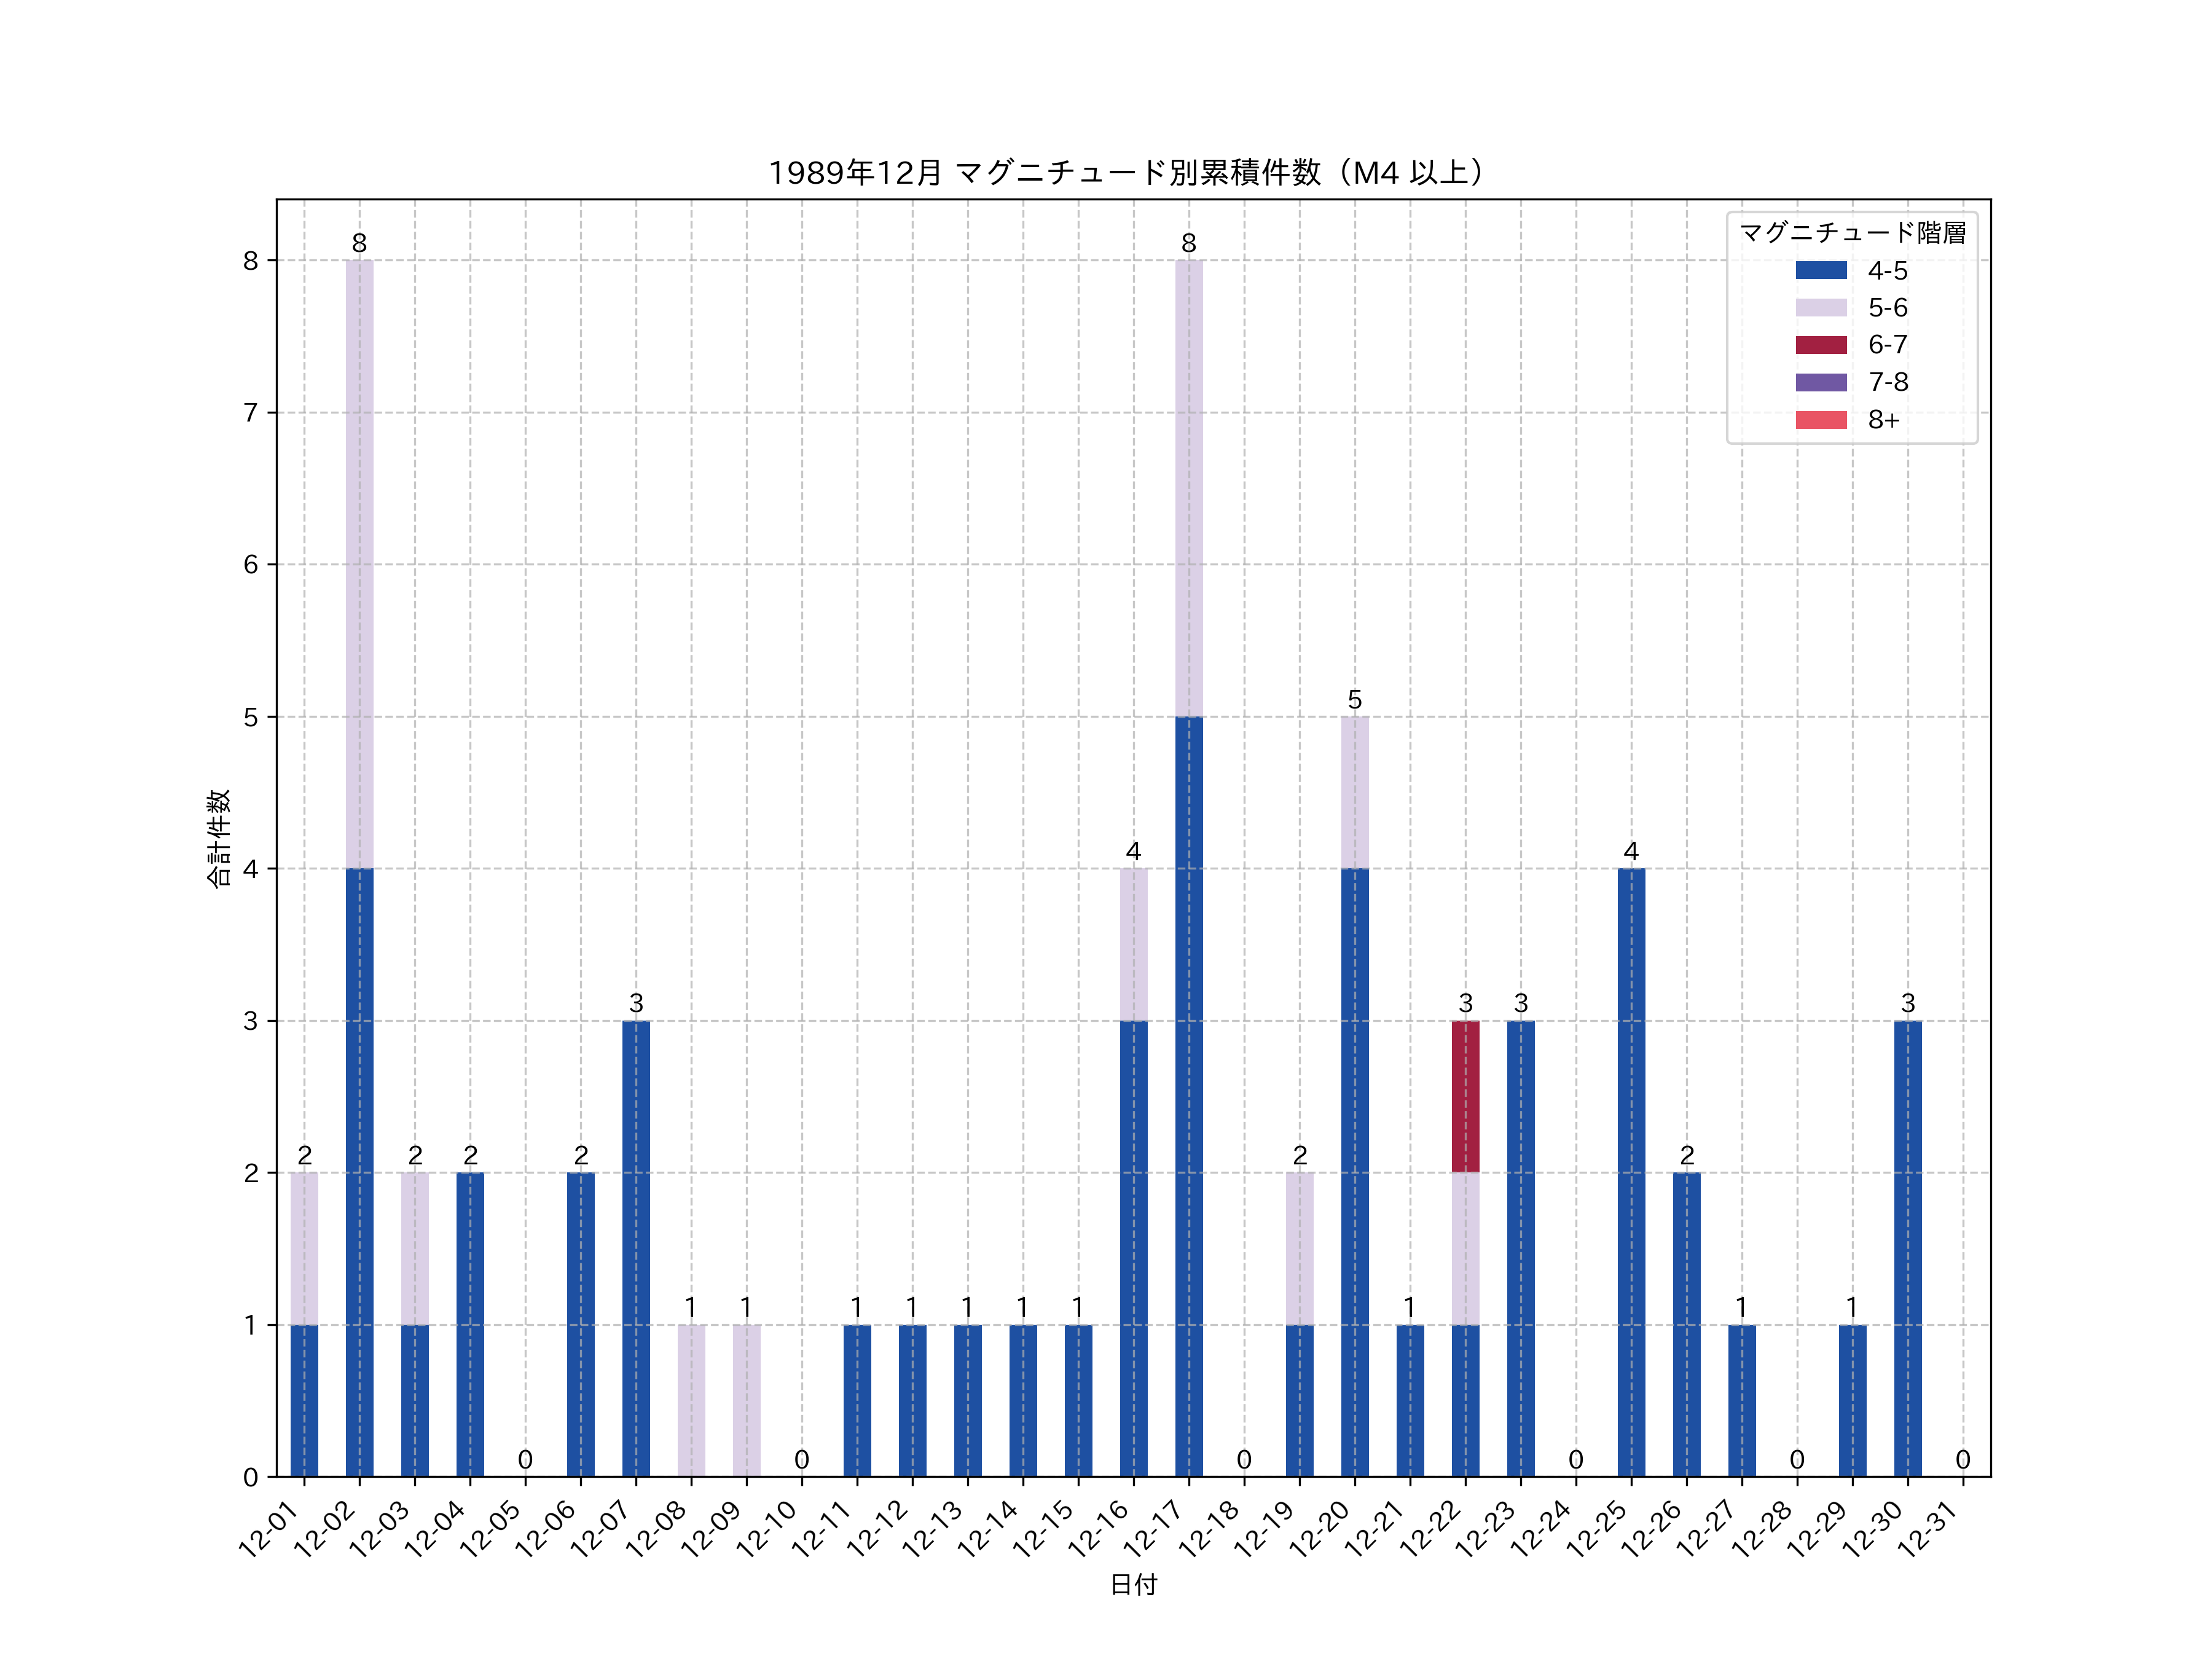
Task: Click the value label 5 above 12-20
Action: point(1355,699)
